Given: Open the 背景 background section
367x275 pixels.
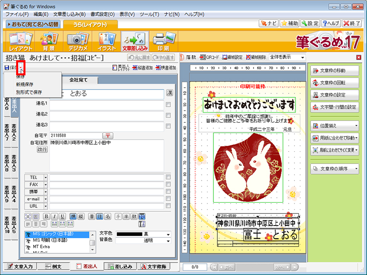Looking at the screenshot, I should point(48,42).
